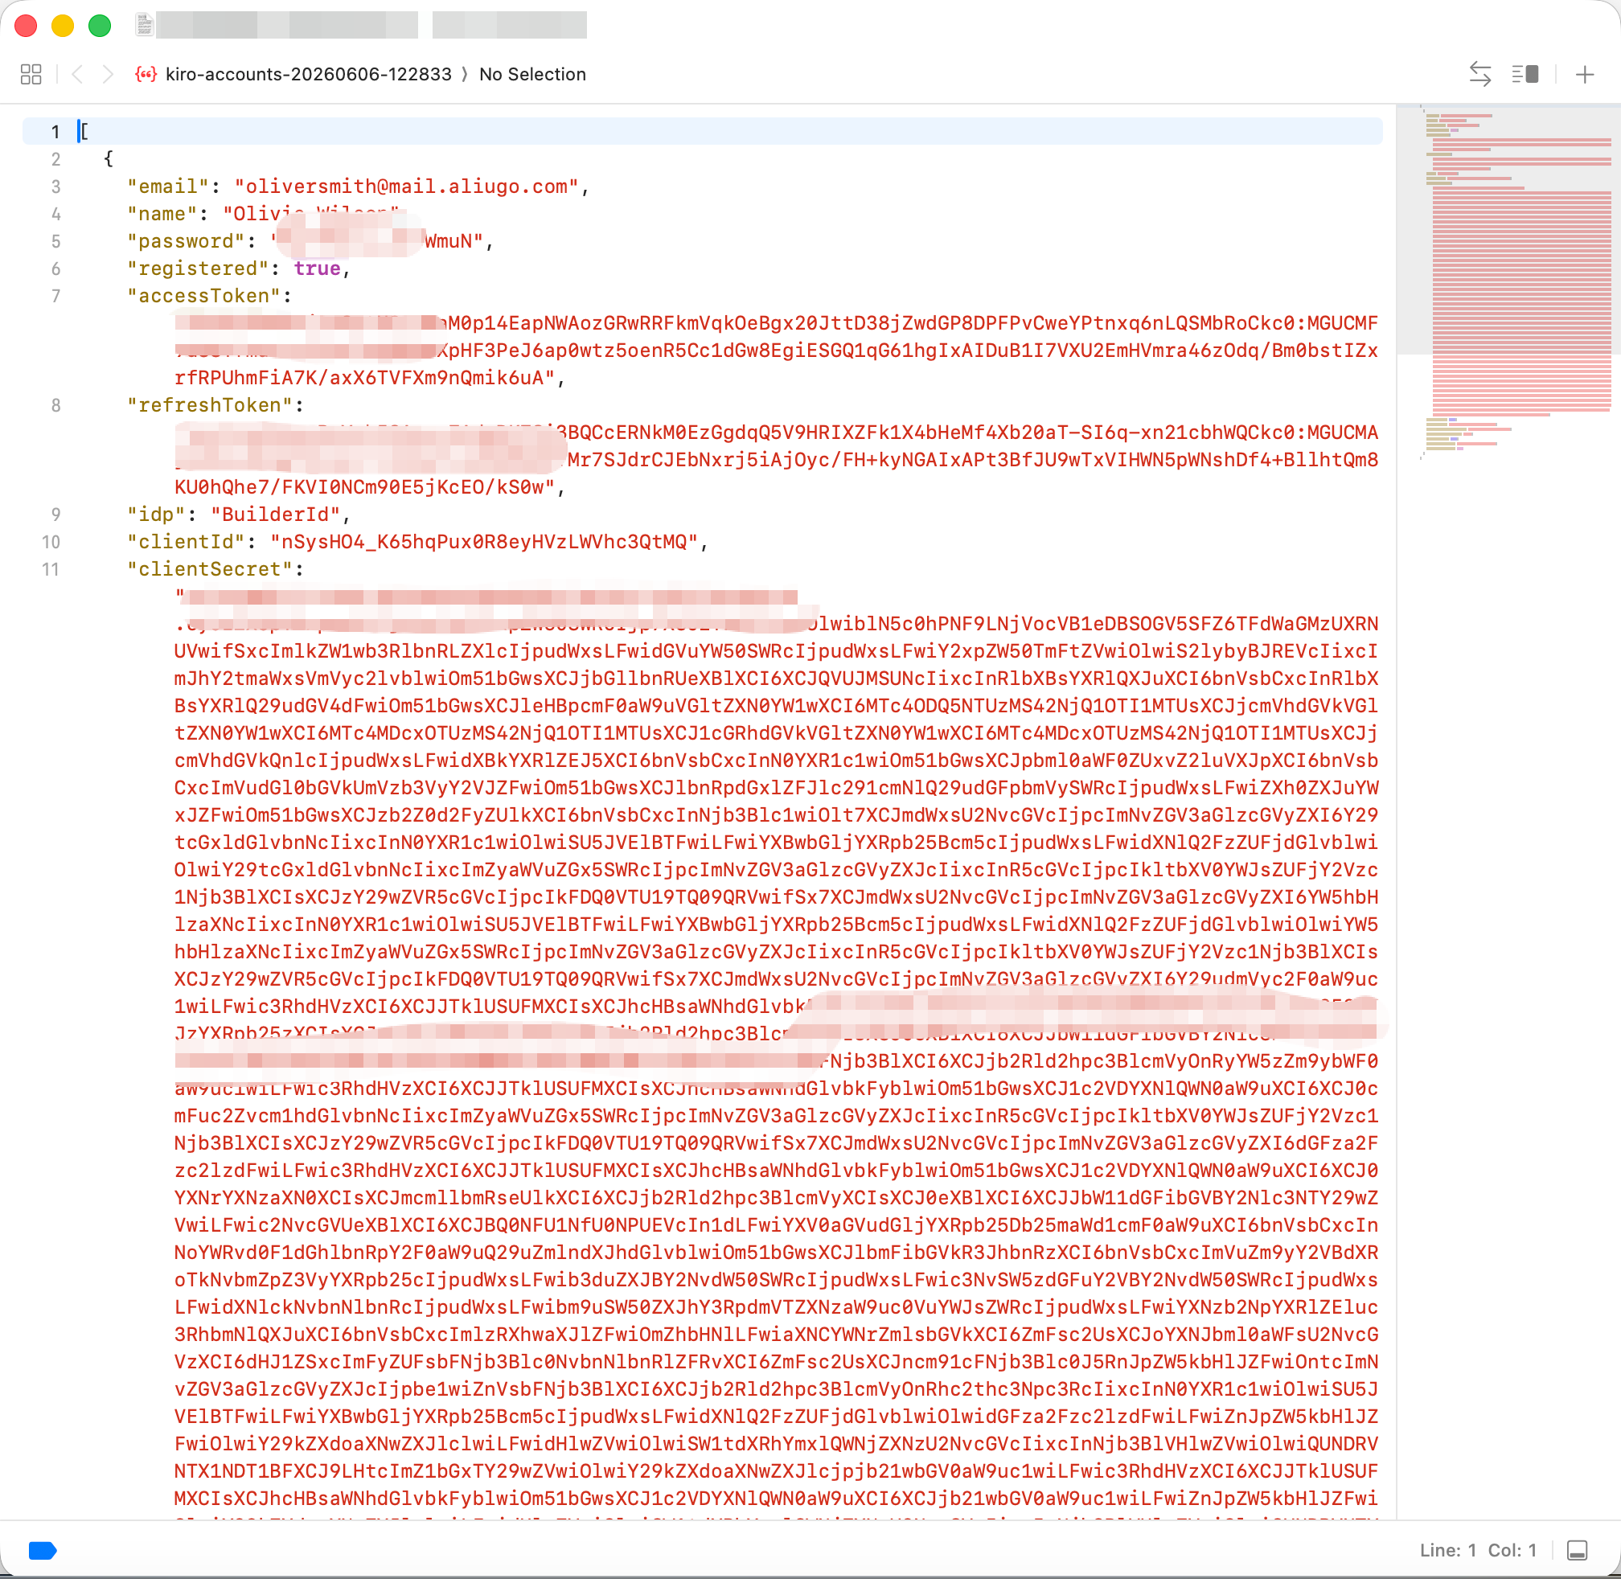1621x1579 pixels.
Task: Click the oliversmith@mail.aliugo.com value
Action: (407, 187)
